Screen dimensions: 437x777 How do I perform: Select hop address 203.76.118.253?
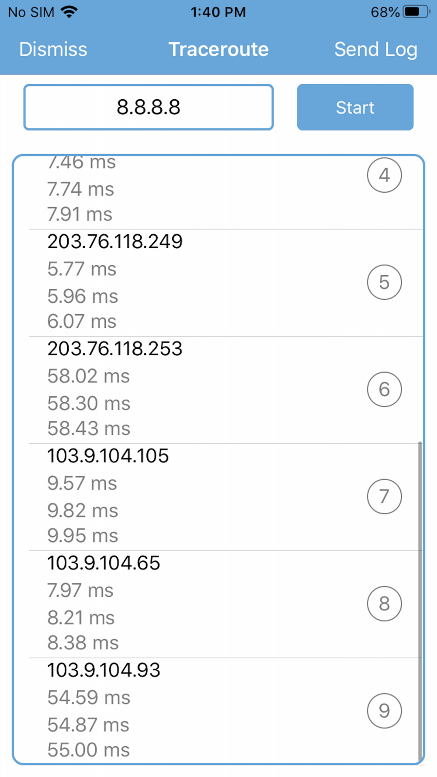[115, 348]
